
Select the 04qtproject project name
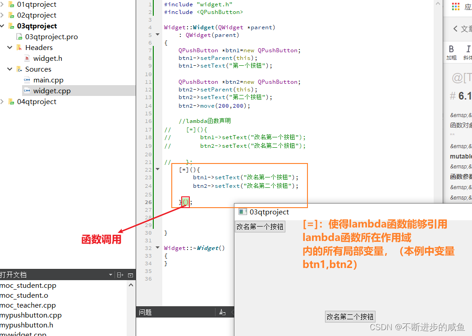[37, 102]
